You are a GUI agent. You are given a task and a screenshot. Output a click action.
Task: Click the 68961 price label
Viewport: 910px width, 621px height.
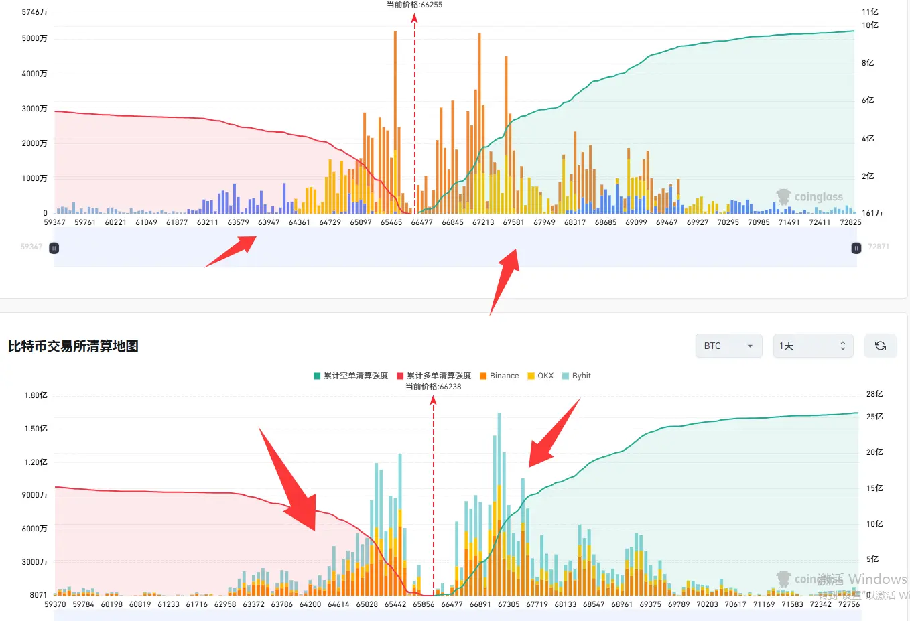(622, 604)
